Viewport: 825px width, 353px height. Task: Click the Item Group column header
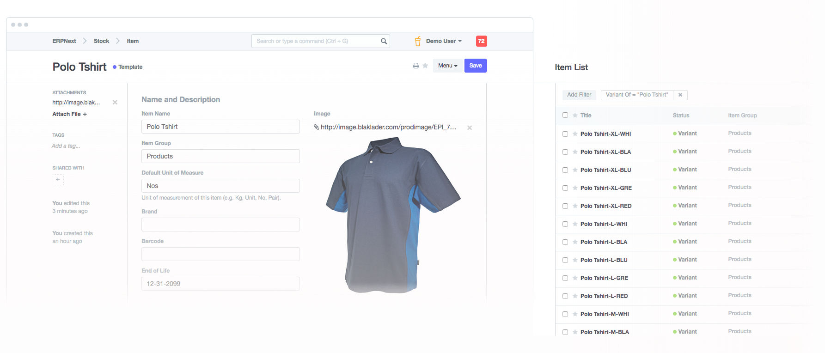(742, 116)
